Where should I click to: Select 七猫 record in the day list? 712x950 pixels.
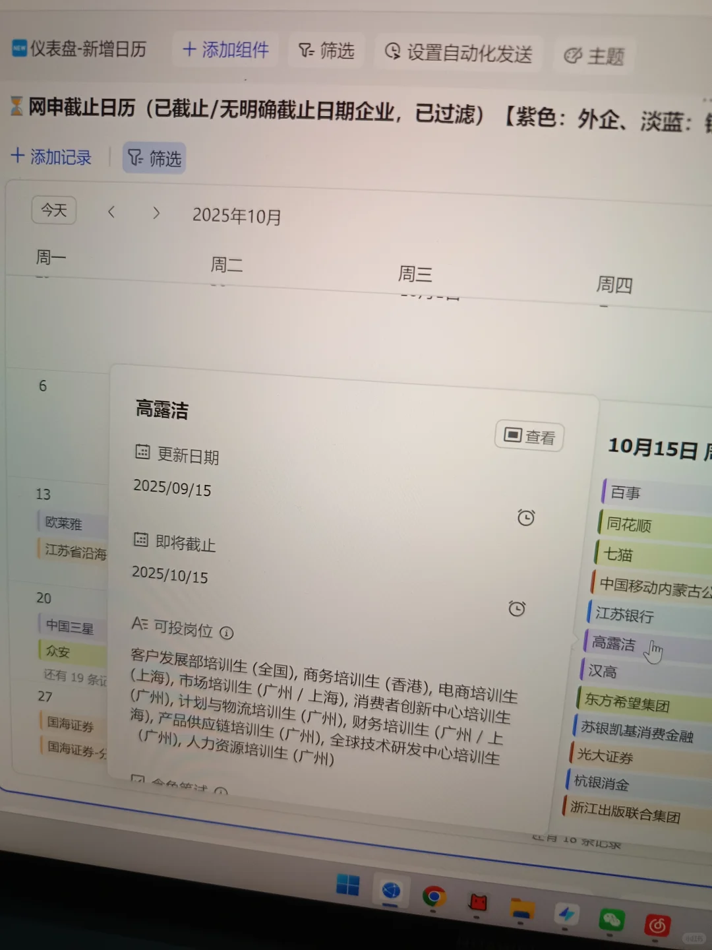click(x=653, y=556)
